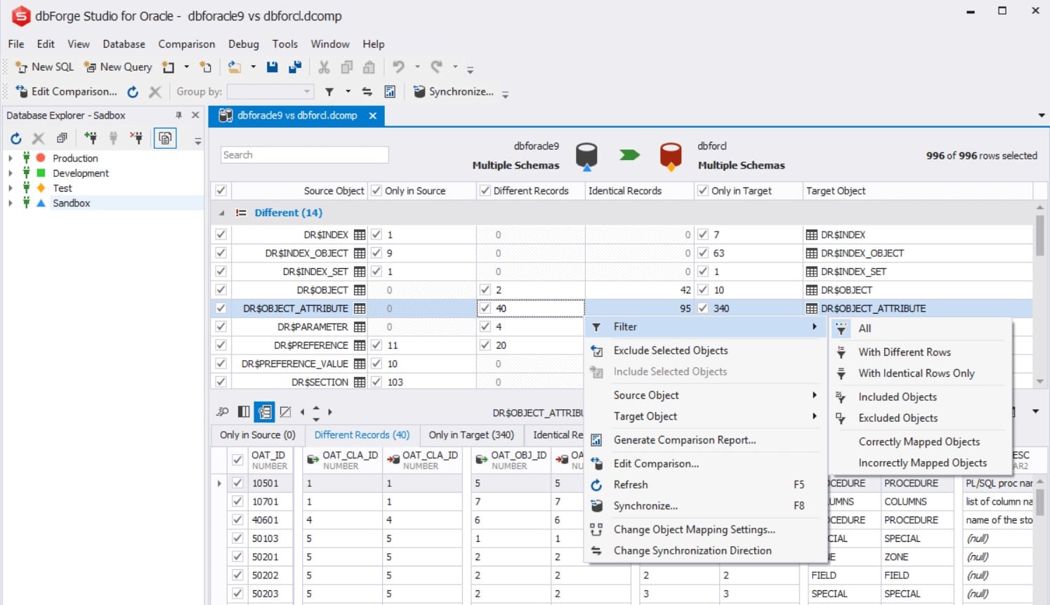The height and width of the screenshot is (605, 1050).
Task: Expand the Production connection node
Action: click(x=10, y=158)
